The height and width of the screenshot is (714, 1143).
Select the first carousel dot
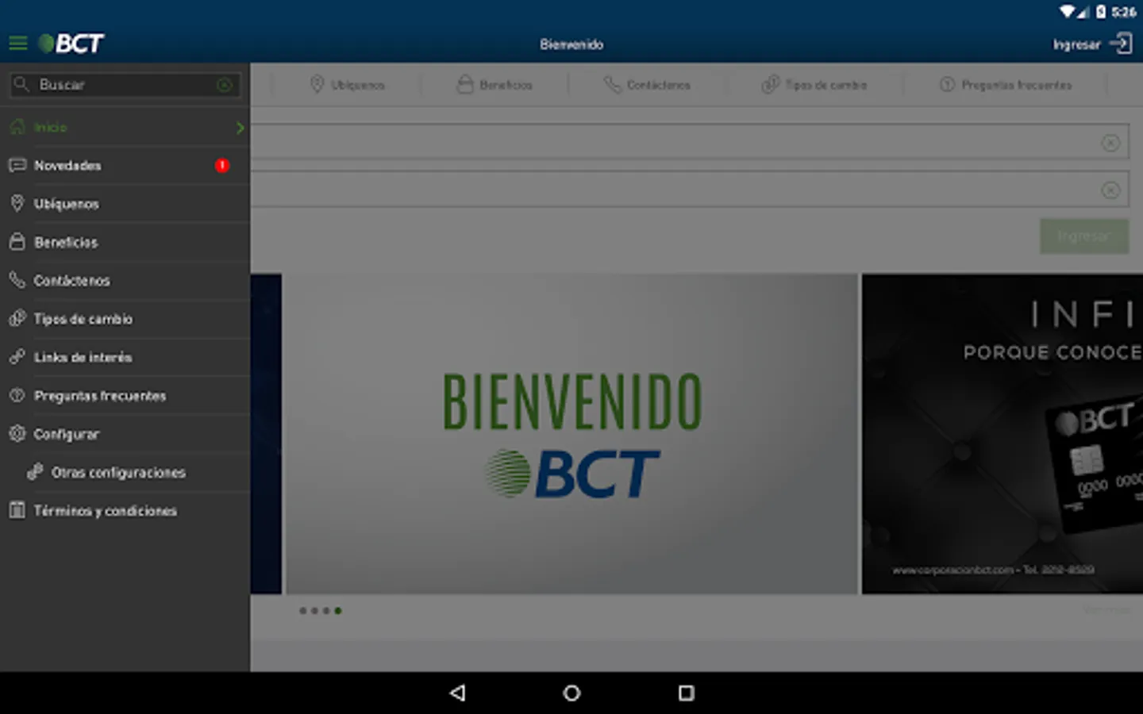click(302, 611)
